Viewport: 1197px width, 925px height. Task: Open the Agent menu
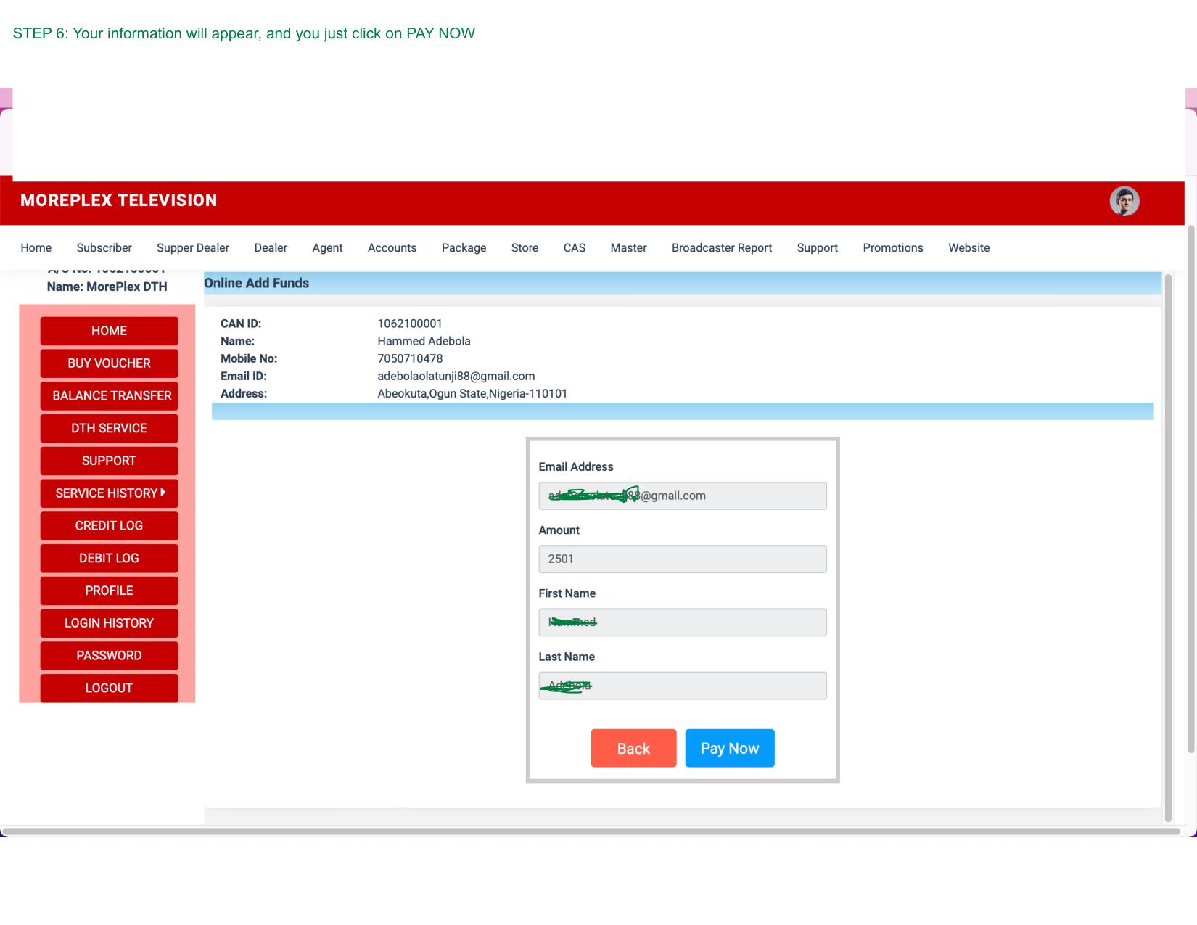[x=327, y=248]
